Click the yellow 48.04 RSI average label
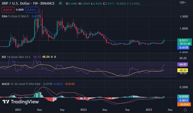The image size is (193, 113). pyautogui.click(x=183, y=70)
